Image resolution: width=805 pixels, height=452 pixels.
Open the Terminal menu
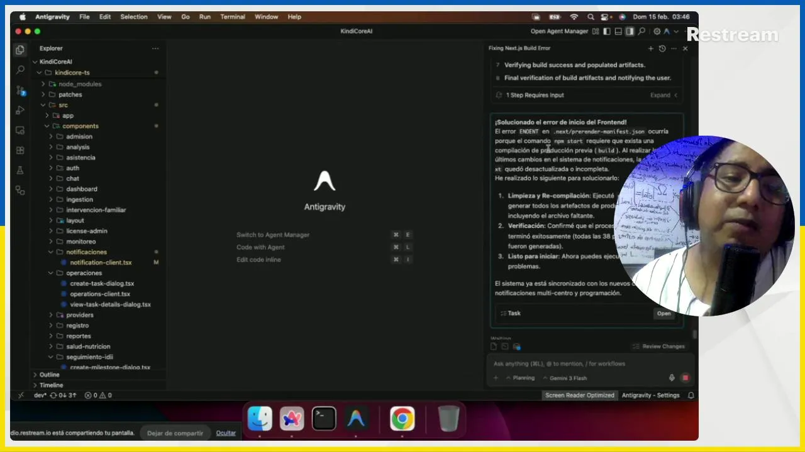pyautogui.click(x=233, y=17)
